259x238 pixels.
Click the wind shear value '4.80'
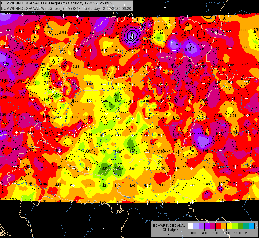132,118
